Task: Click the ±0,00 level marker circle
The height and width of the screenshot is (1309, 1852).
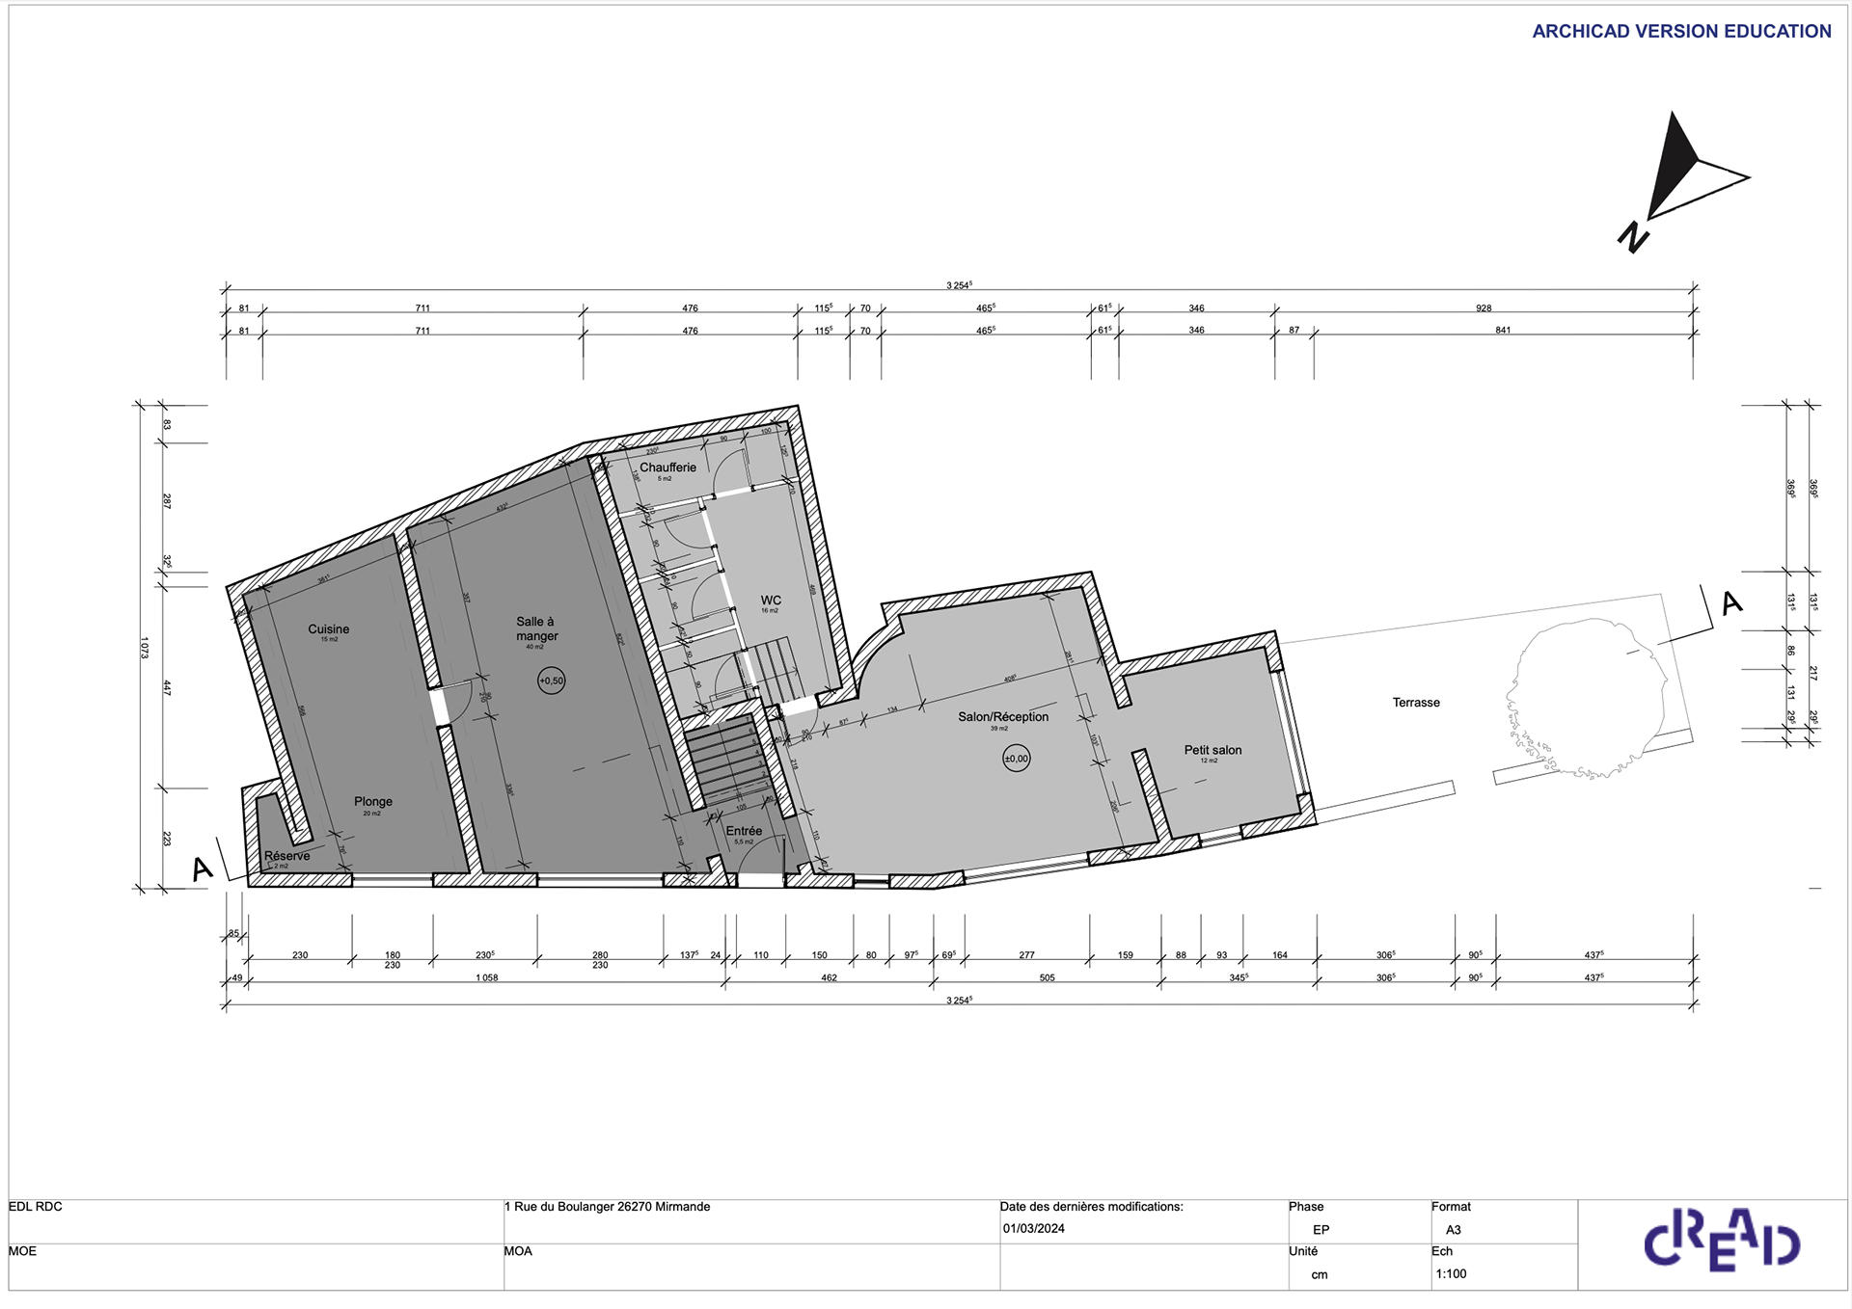Action: pos(1016,759)
